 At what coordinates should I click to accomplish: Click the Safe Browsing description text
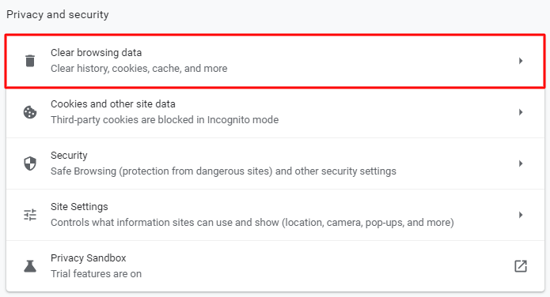click(223, 171)
